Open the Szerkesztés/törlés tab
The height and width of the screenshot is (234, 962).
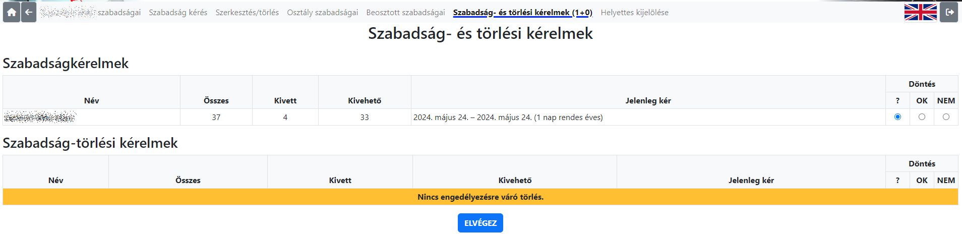point(247,13)
